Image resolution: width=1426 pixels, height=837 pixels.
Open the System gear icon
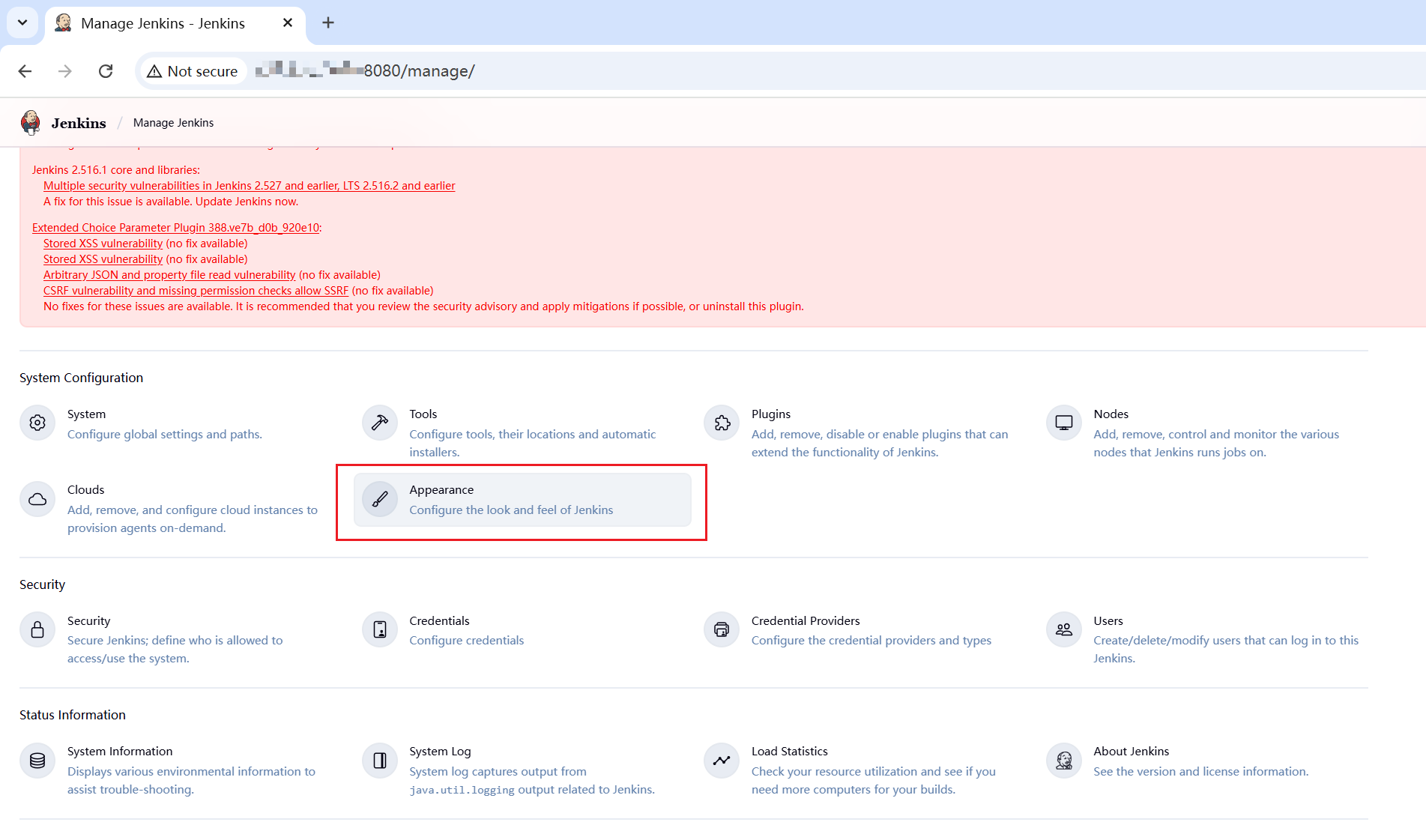coord(37,423)
